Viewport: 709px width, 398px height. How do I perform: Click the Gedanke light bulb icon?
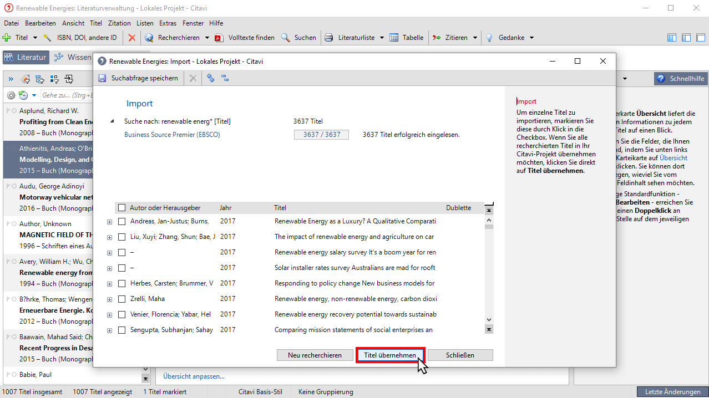[x=489, y=38]
